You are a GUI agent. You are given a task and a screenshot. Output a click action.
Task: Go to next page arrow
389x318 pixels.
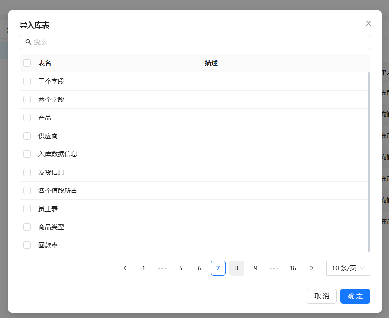(312, 268)
